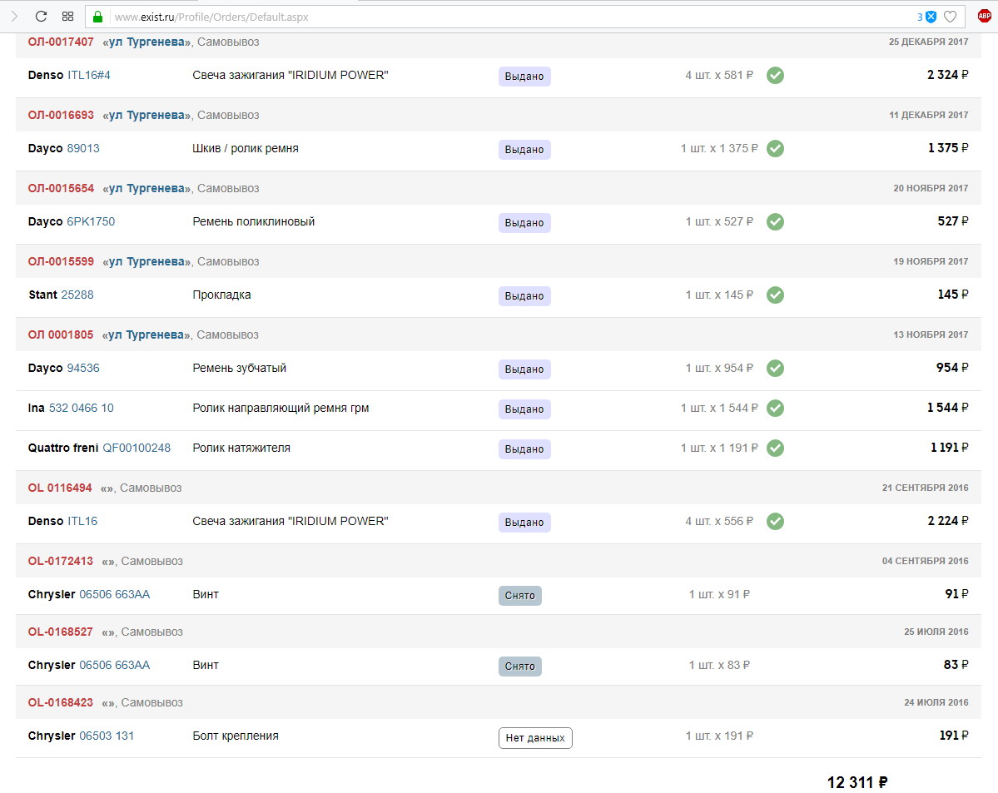This screenshot has height=793, width=998.
Task: Open order ОЛ 0001805
Action: point(61,335)
